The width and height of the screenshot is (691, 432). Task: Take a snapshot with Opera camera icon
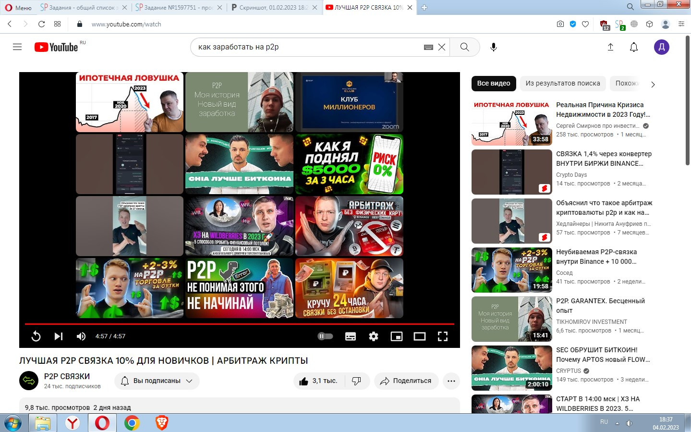560,24
